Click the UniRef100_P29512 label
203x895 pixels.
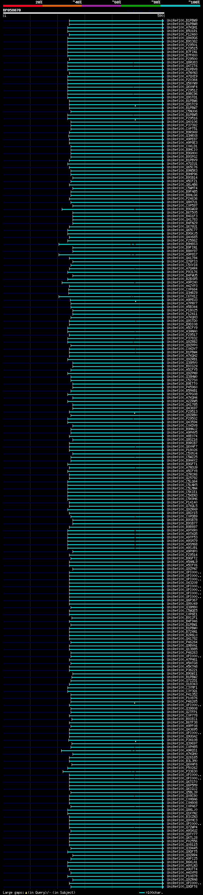182,90
